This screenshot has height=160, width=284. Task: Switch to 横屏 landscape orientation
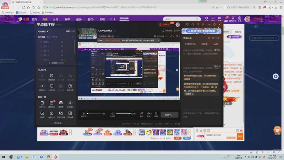(68, 31)
